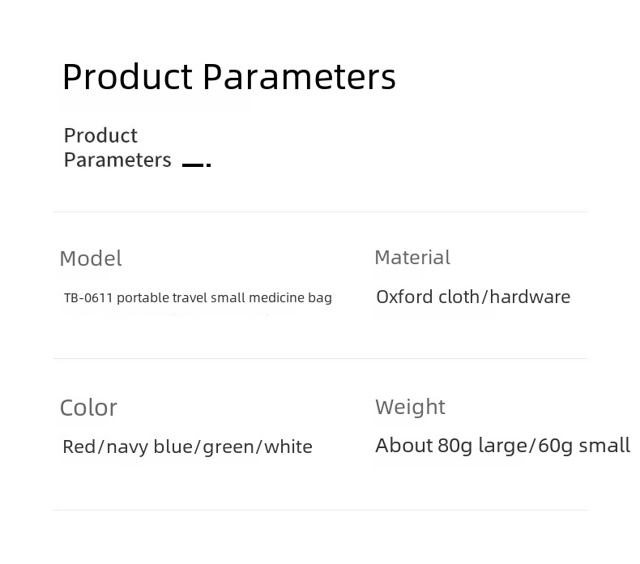The height and width of the screenshot is (564, 640).
Task: Click the Material label
Action: (412, 258)
